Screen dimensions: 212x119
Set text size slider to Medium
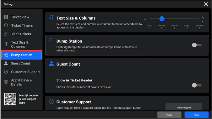(174, 19)
